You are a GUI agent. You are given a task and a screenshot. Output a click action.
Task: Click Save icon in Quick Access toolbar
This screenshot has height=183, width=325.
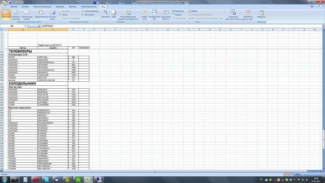coord(10,2)
